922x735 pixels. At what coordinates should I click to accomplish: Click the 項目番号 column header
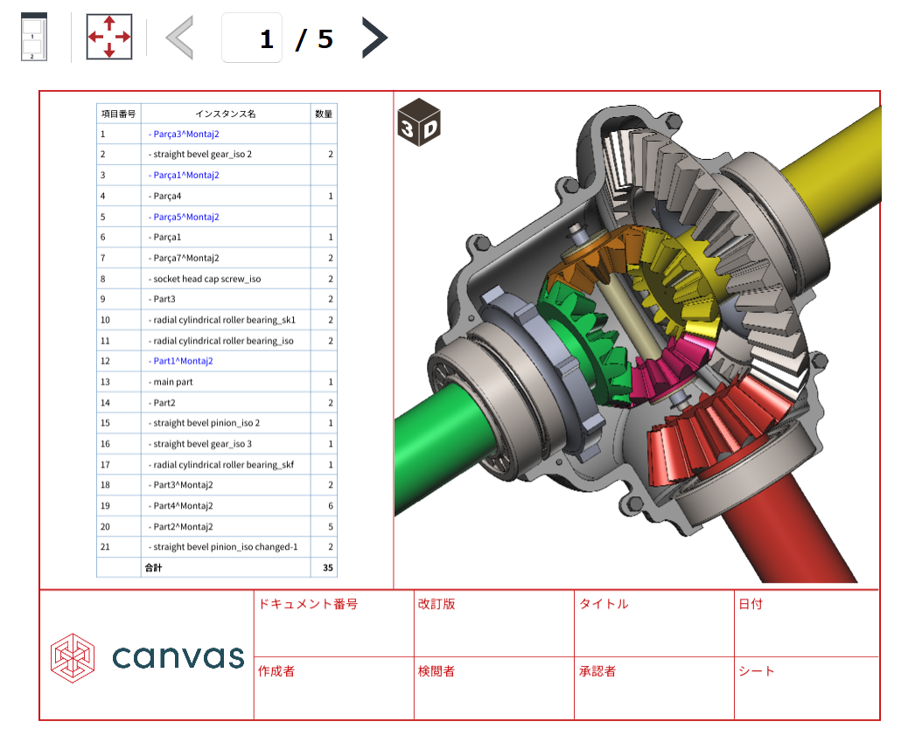point(119,114)
